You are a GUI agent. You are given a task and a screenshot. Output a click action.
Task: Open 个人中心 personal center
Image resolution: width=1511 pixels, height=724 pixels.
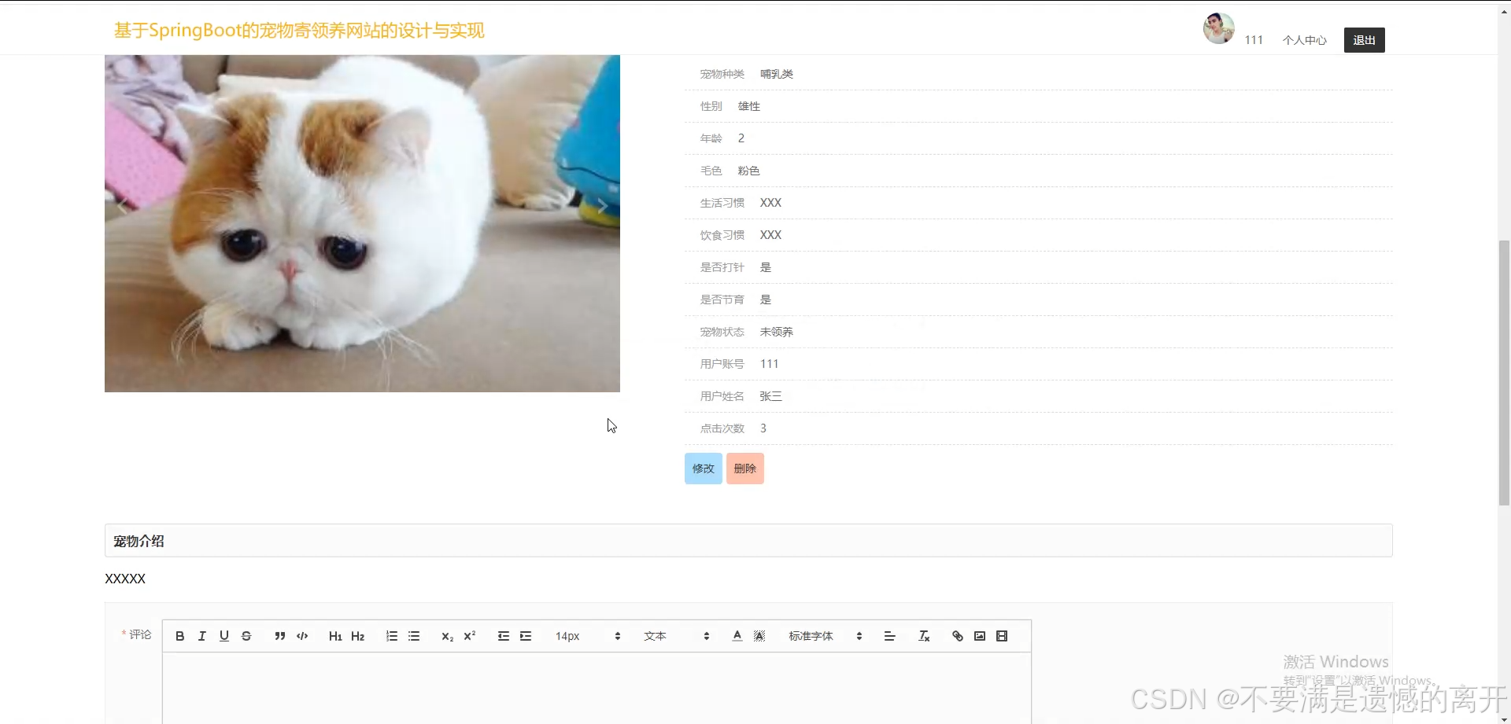(1305, 40)
